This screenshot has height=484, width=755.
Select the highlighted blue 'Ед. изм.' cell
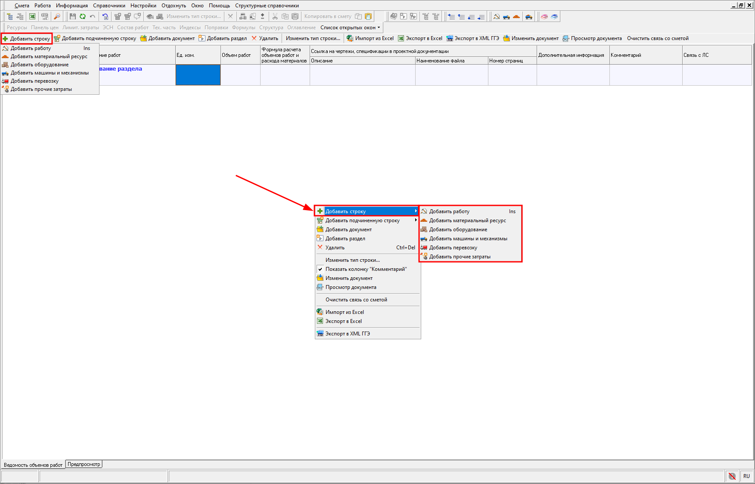198,75
